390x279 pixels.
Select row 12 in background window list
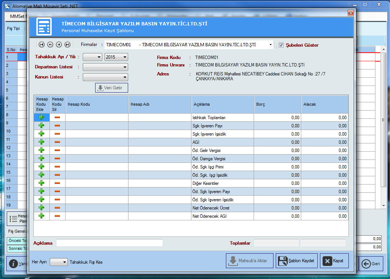tap(12, 148)
